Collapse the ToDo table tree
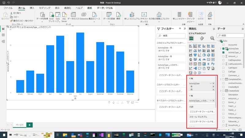Viewport: 245px width, 138px height. (218, 41)
